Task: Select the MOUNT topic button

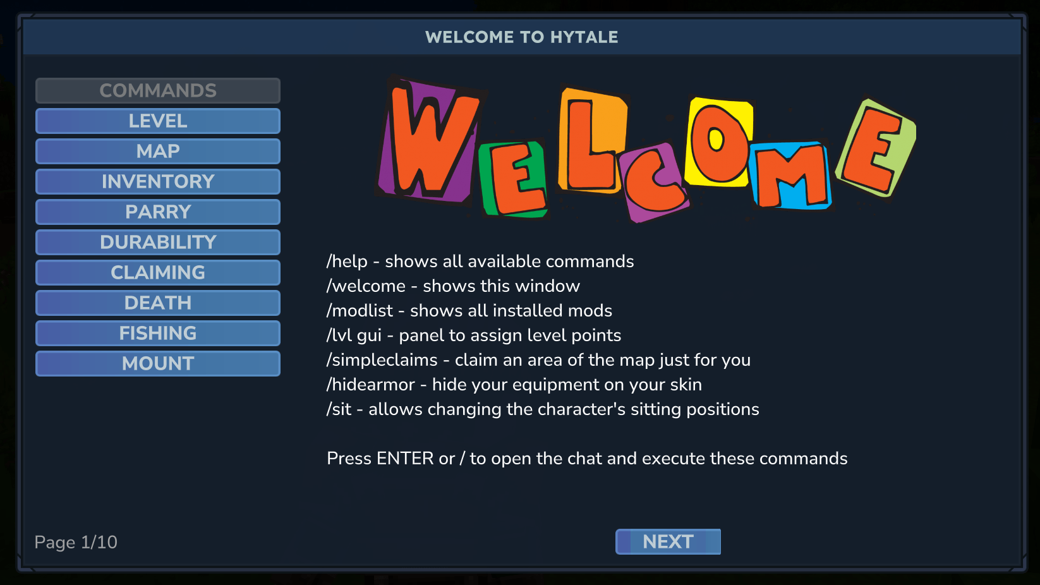Action: [158, 363]
